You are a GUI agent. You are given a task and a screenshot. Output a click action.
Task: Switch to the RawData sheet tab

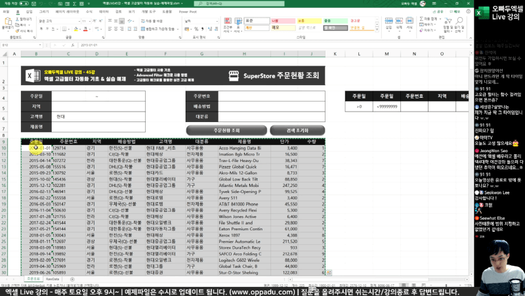click(54, 279)
